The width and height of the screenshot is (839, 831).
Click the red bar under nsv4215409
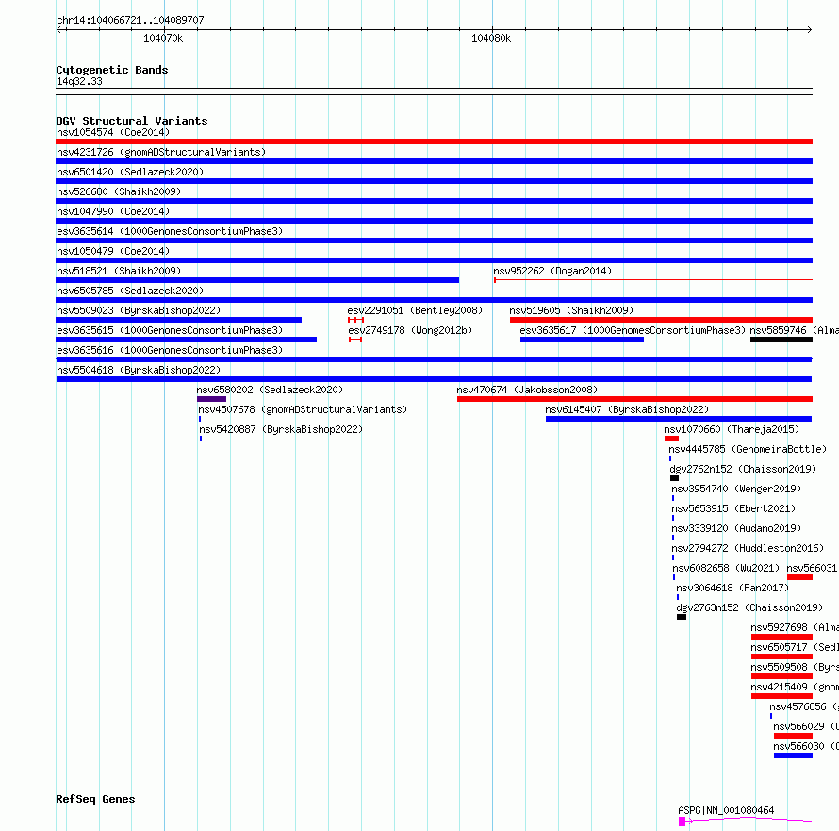[x=781, y=696]
